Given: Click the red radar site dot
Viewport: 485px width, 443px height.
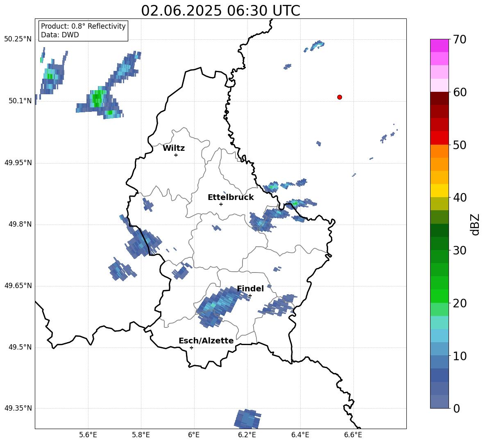Looking at the screenshot, I should [x=340, y=97].
